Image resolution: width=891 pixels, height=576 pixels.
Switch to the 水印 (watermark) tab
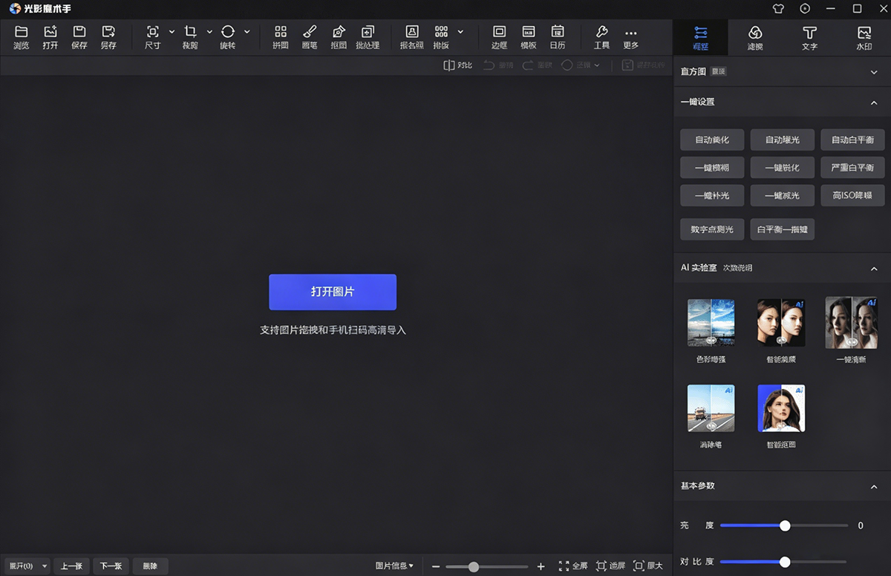(864, 37)
